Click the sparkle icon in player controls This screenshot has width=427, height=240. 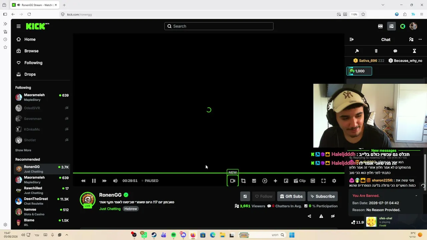coord(275,181)
